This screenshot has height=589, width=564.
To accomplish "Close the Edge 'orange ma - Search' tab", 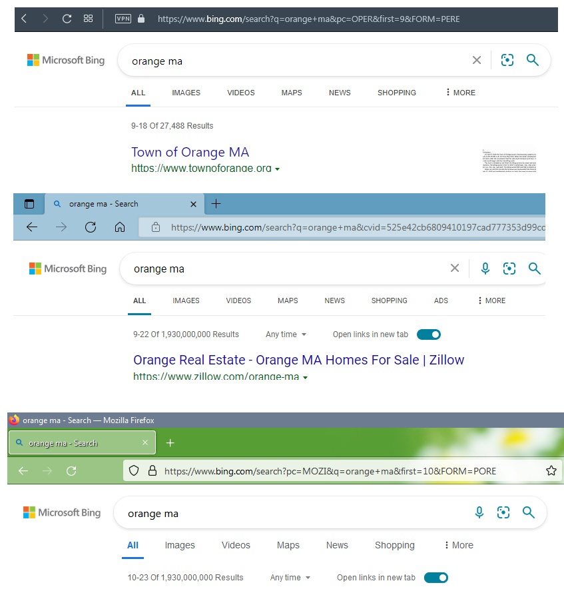I will pos(193,204).
